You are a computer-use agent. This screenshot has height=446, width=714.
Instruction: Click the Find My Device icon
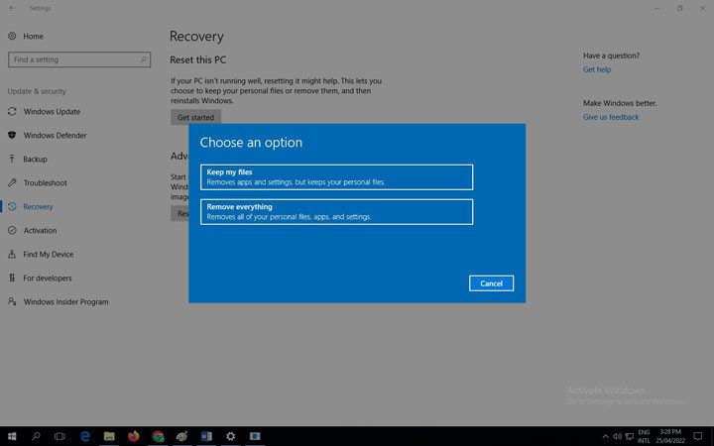click(12, 254)
